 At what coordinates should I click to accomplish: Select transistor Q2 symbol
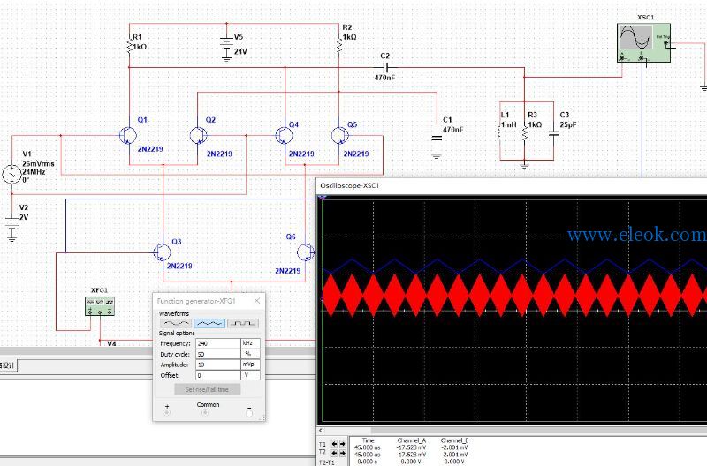[198, 135]
